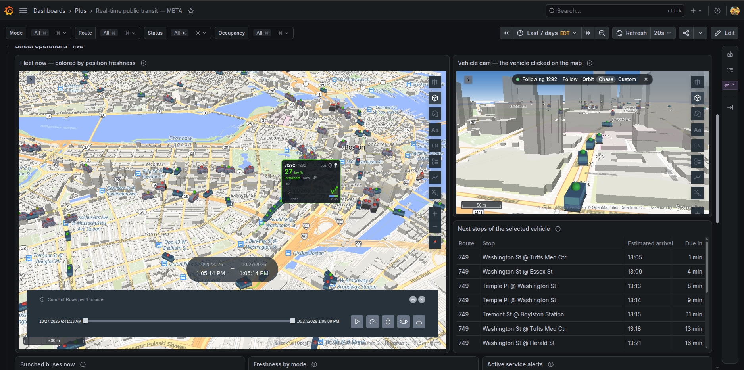Open map label settings (Aa) in Fleet map
This screenshot has width=744, height=370.
click(x=435, y=130)
